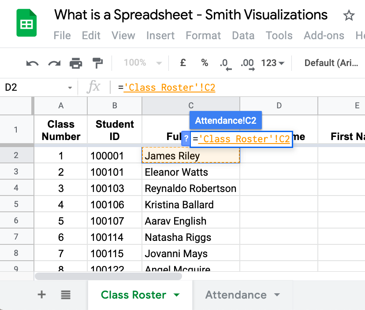Click the horizontal scrollbar thumb

click(108, 276)
